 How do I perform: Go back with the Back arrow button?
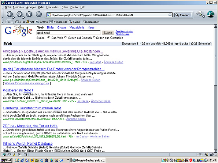[x=10, y=14]
